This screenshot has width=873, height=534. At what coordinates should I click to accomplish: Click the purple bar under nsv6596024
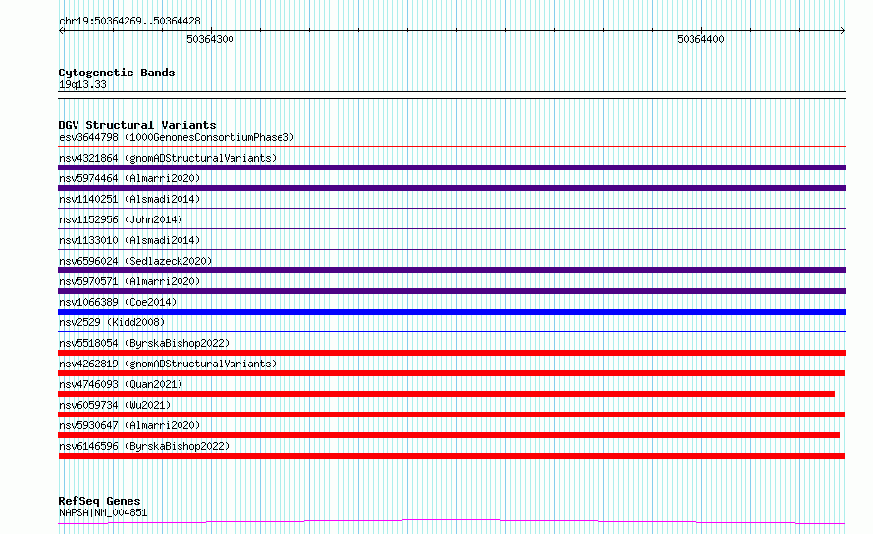451,270
